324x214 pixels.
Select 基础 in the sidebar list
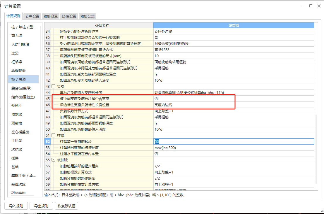[23, 167]
